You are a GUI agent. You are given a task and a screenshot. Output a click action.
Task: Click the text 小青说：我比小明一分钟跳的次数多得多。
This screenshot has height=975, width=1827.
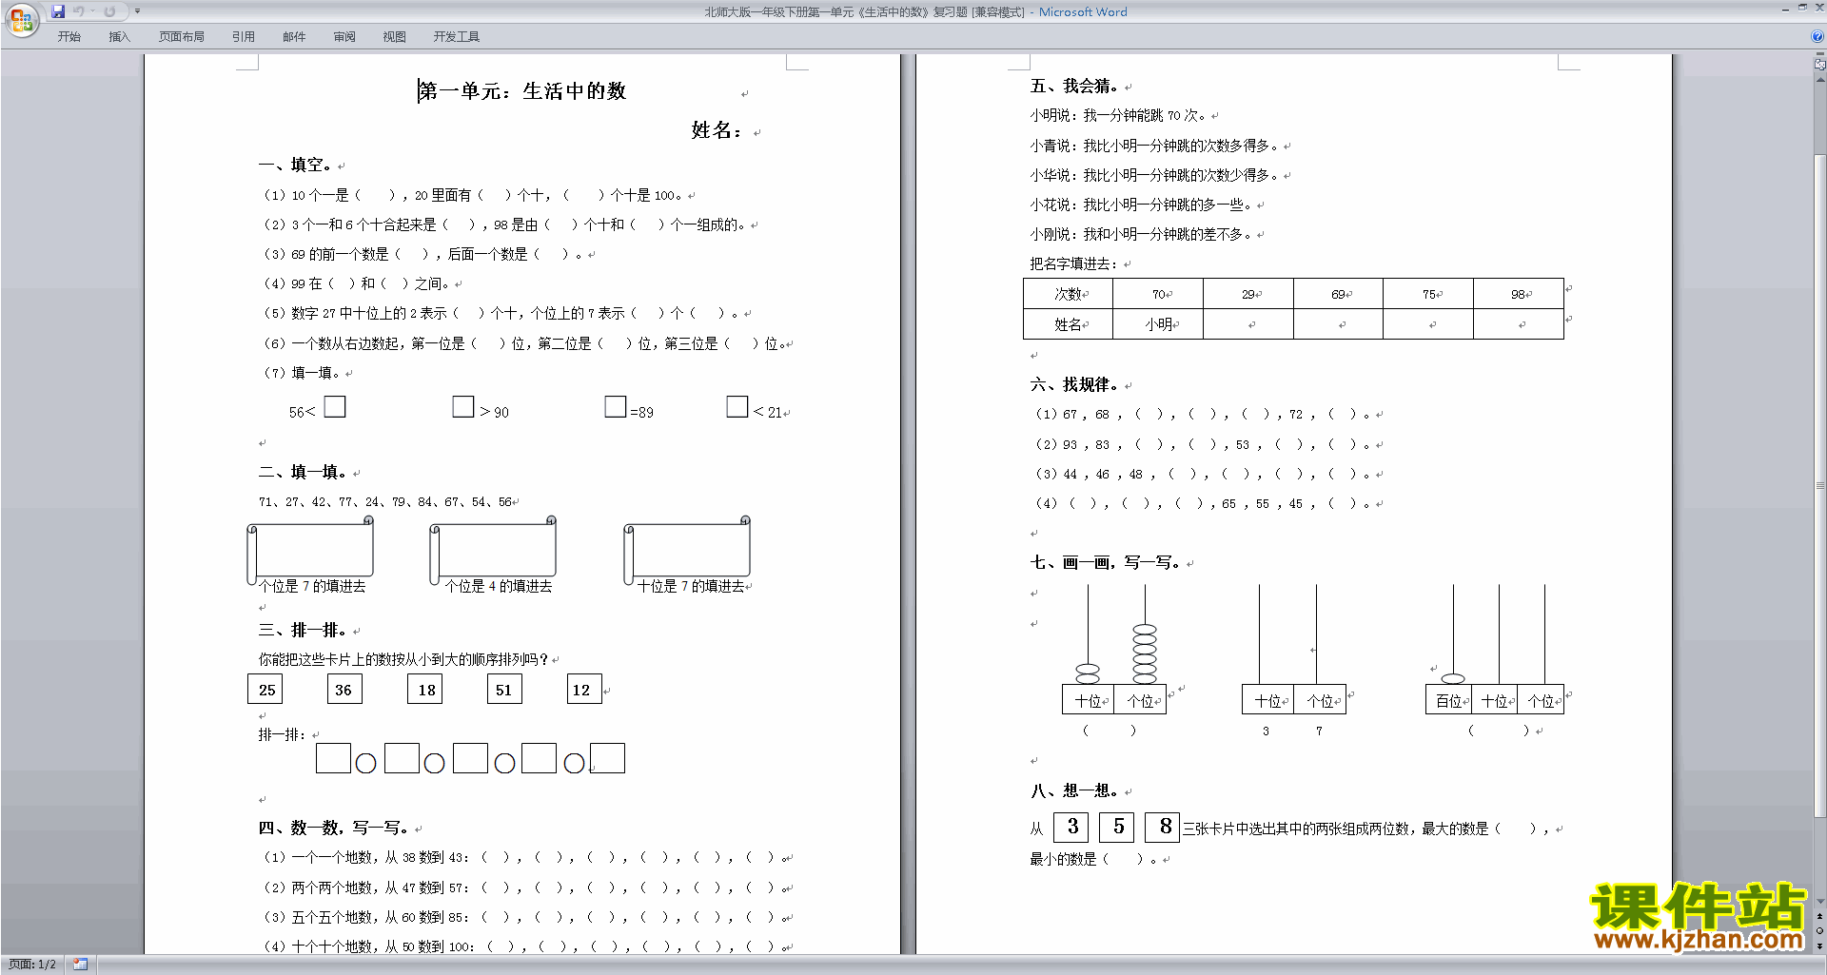1155,146
